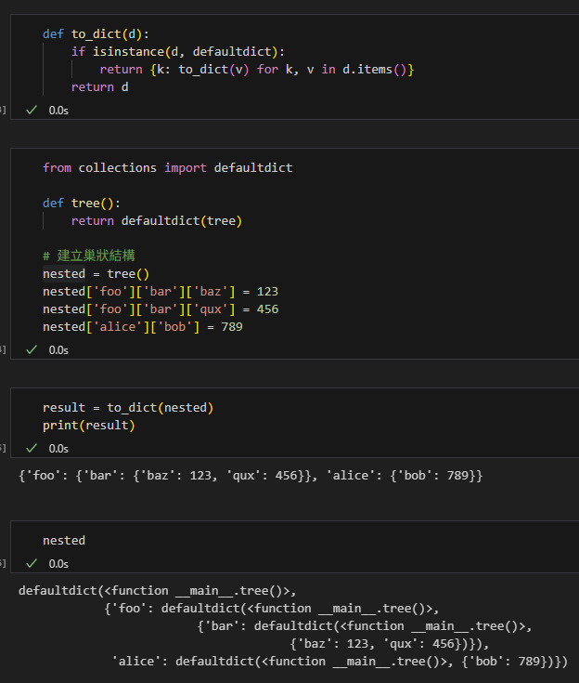Click the 'return d' line
The image size is (579, 683).
[x=99, y=87]
